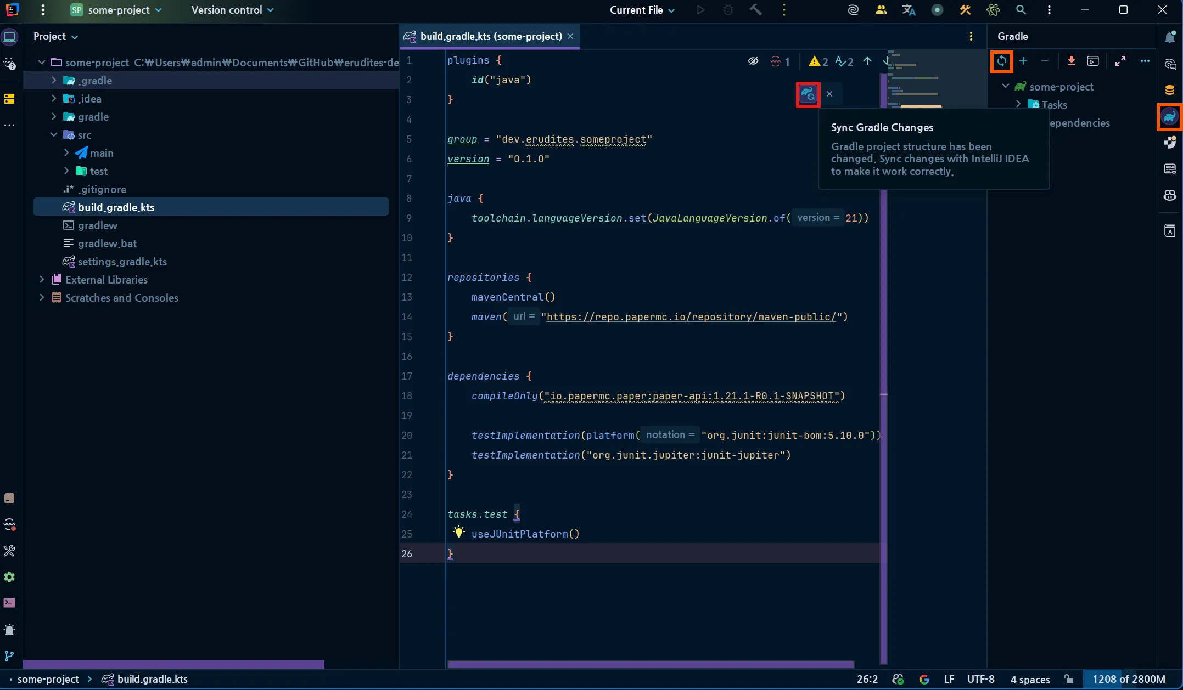Open Search Everywhere magnifier icon

pyautogui.click(x=1021, y=10)
